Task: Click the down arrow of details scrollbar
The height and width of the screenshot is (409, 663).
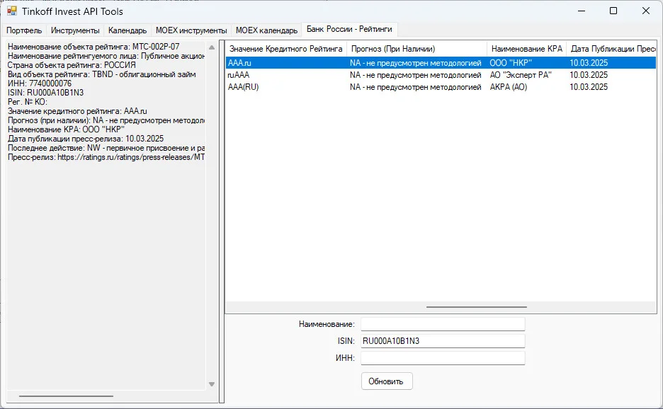Action: (212, 384)
